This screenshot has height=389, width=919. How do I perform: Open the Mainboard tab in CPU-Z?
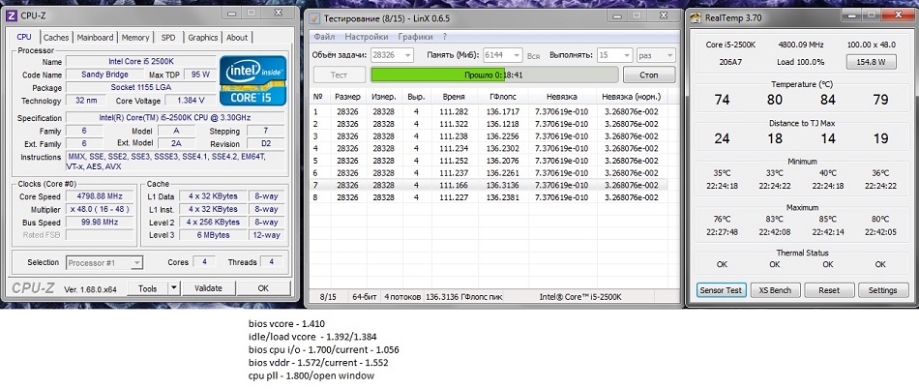tap(95, 38)
